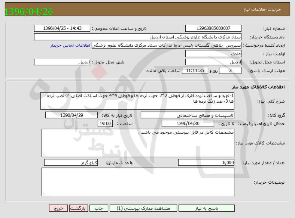Click the ساعت باقی مانده label
The height and width of the screenshot is (218, 295).
click(x=163, y=71)
